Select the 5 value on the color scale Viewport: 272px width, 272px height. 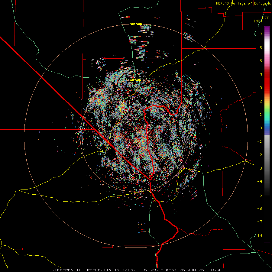(261, 61)
